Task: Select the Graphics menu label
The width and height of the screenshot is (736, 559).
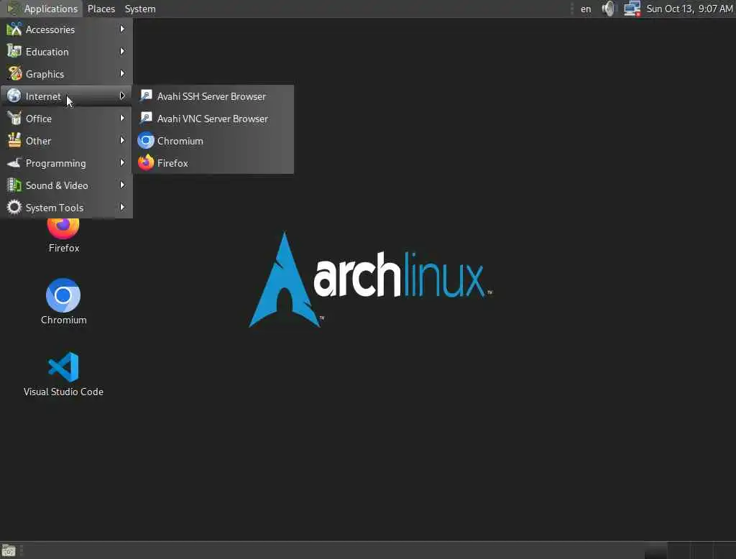Action: [x=45, y=74]
